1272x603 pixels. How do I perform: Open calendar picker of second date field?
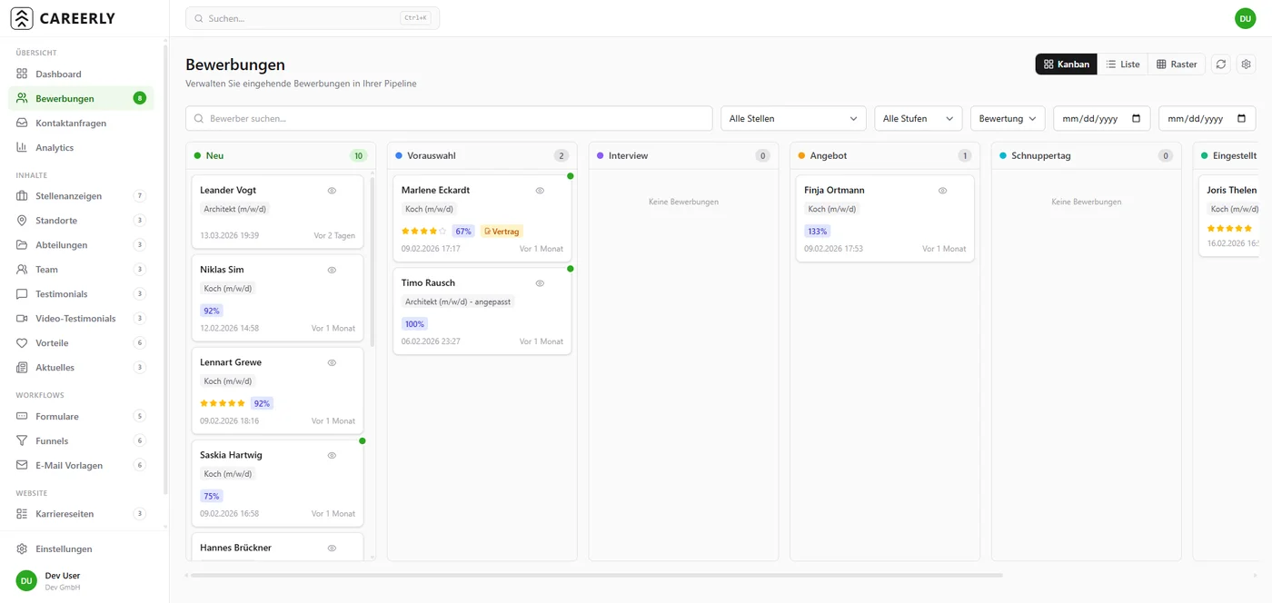click(1242, 118)
